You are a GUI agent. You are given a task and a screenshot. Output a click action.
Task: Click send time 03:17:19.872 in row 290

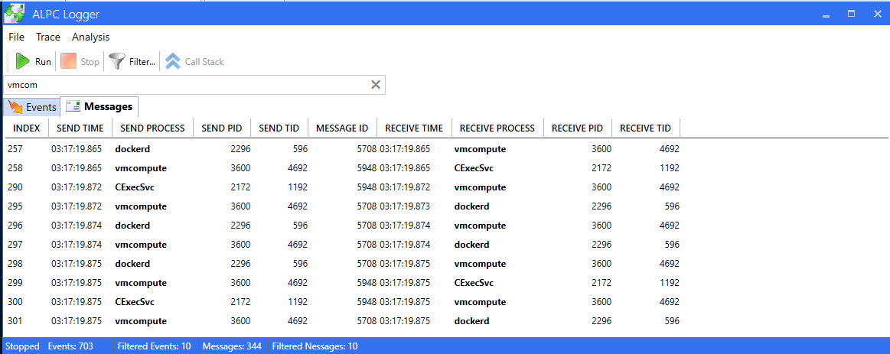pyautogui.click(x=77, y=187)
